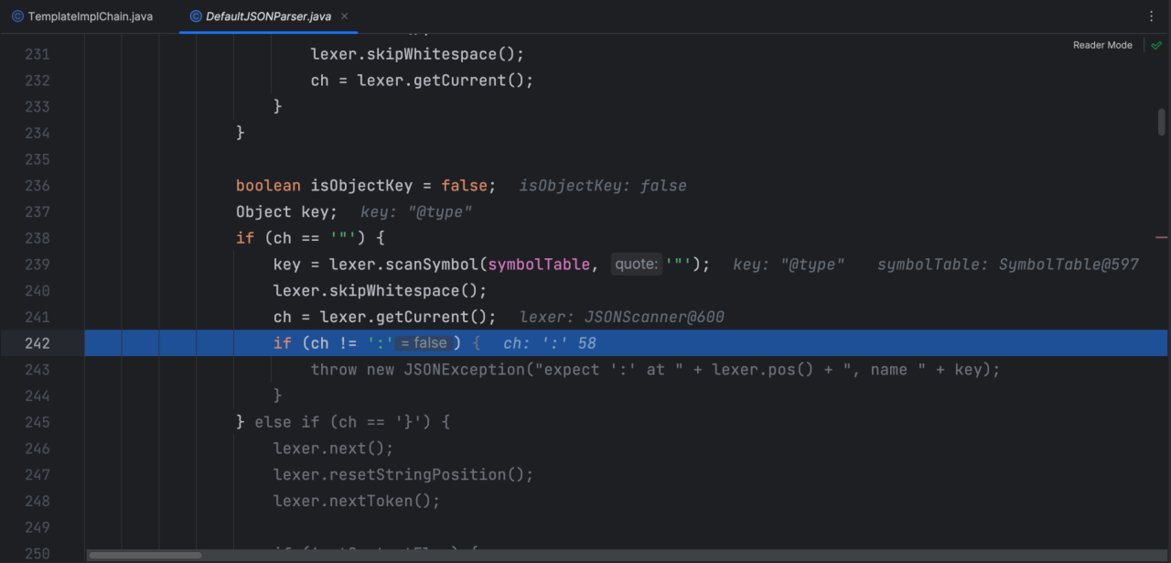Click inline hint 'symbolTable: SymbolTable@597'
This screenshot has width=1171, height=563.
(1008, 265)
